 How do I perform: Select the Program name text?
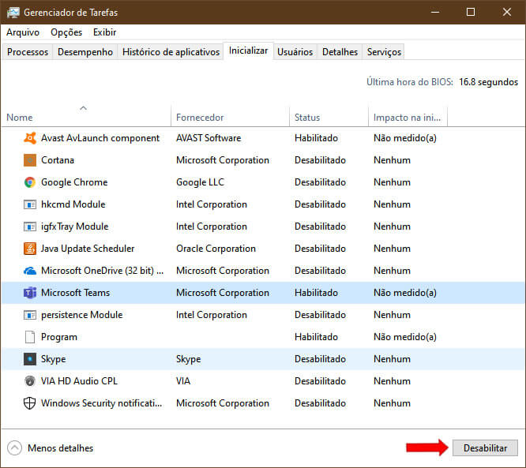[59, 337]
